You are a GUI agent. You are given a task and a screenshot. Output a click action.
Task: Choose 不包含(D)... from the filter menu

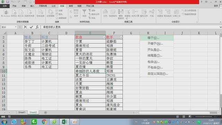156,67
